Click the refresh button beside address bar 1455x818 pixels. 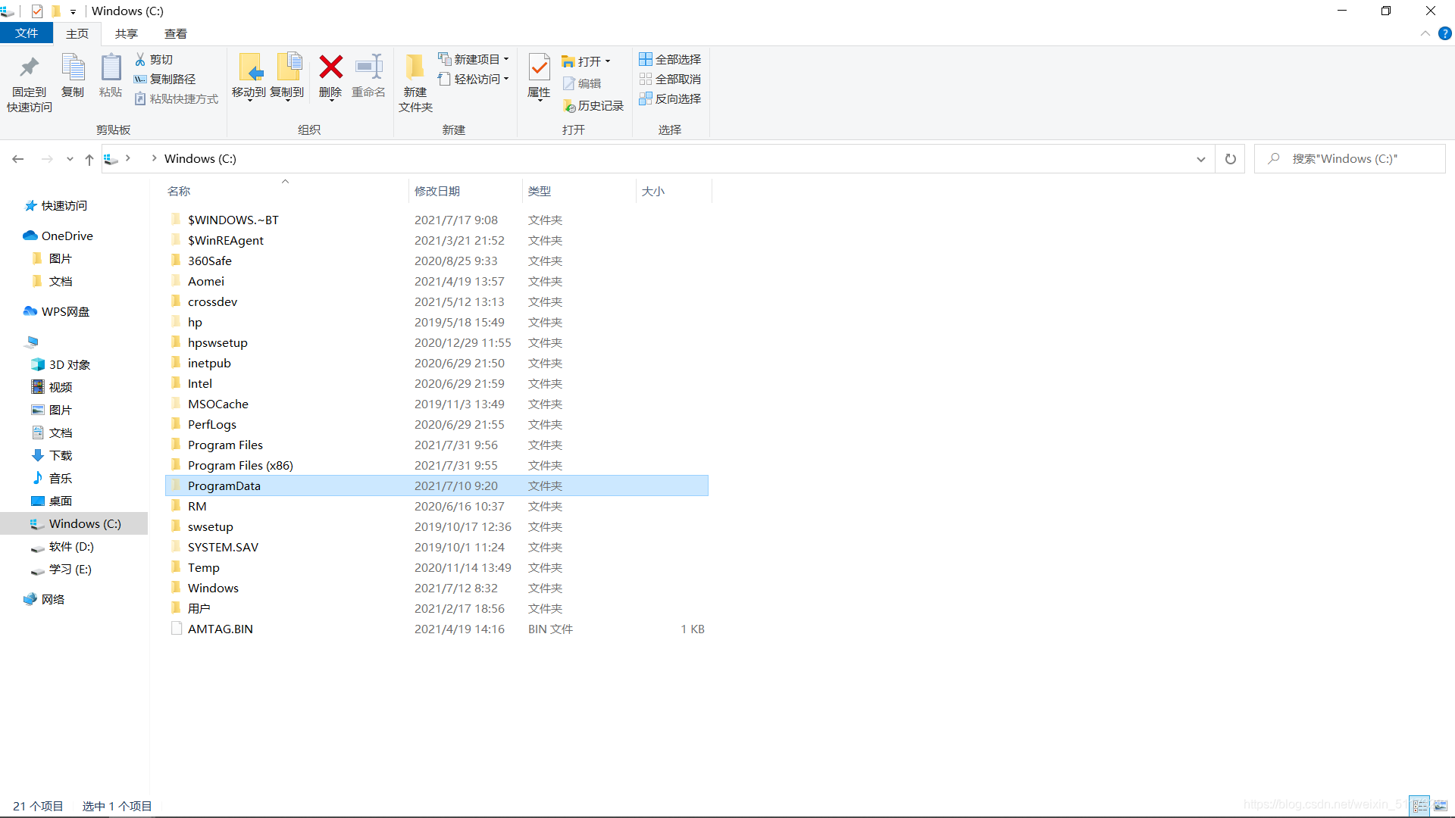pos(1231,159)
